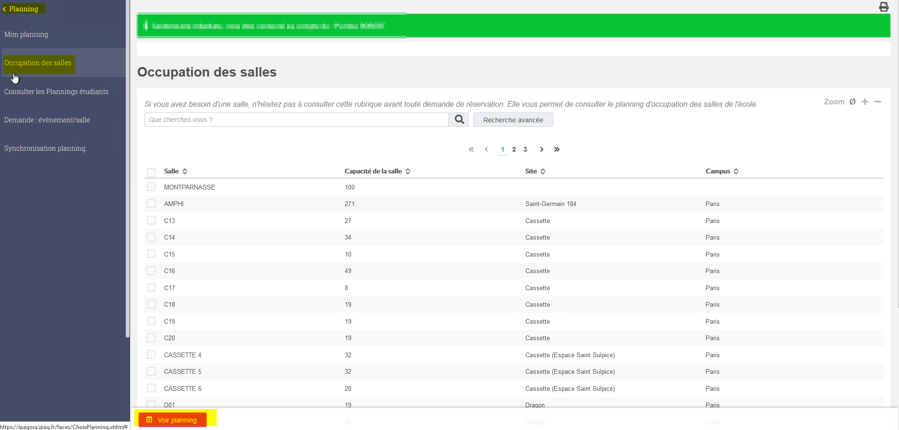Image resolution: width=899 pixels, height=430 pixels.
Task: Open Recherche avancée
Action: 513,120
